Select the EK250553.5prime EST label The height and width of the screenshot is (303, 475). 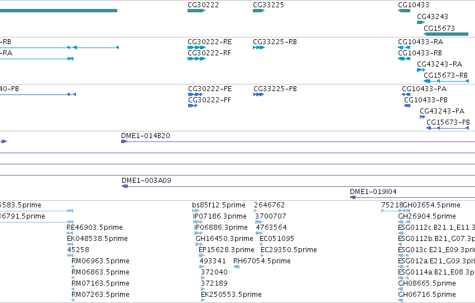(231, 295)
